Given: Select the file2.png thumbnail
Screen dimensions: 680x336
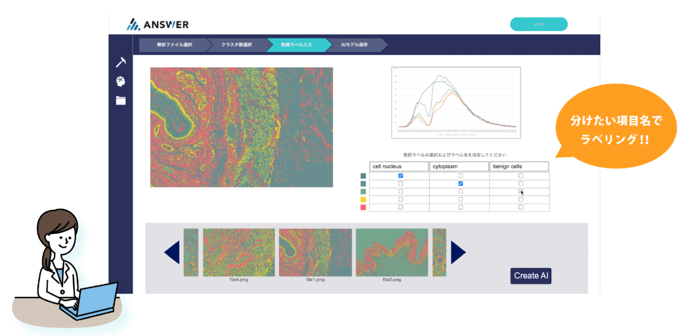Looking at the screenshot, I should [x=391, y=252].
